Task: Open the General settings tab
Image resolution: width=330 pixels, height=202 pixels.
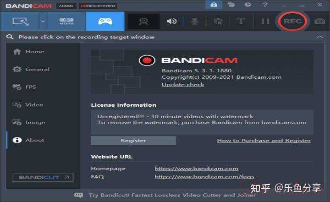Action: pos(31,69)
